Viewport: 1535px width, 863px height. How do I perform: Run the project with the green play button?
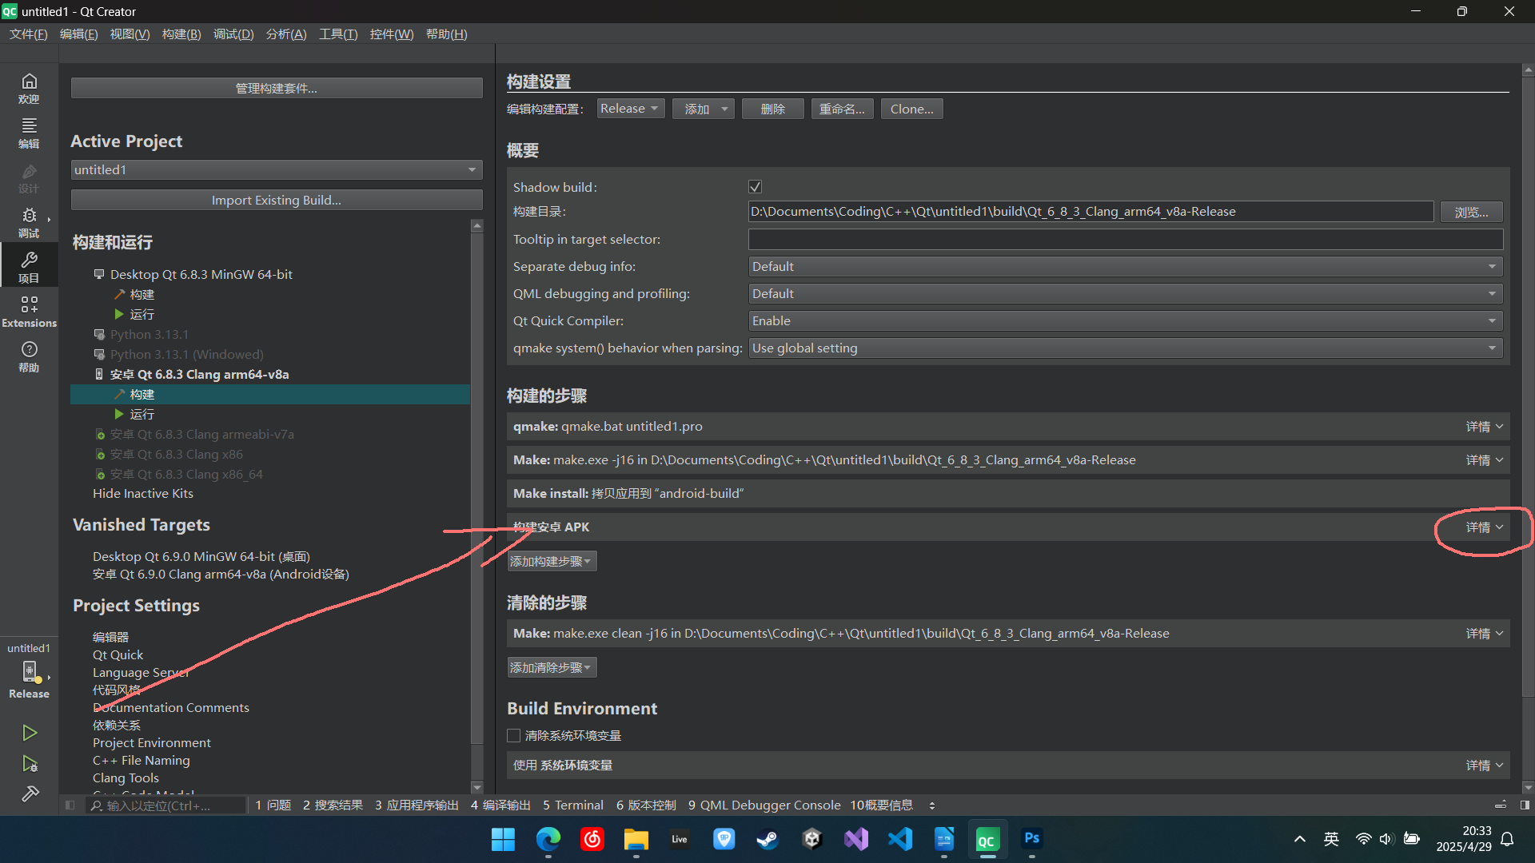point(30,733)
